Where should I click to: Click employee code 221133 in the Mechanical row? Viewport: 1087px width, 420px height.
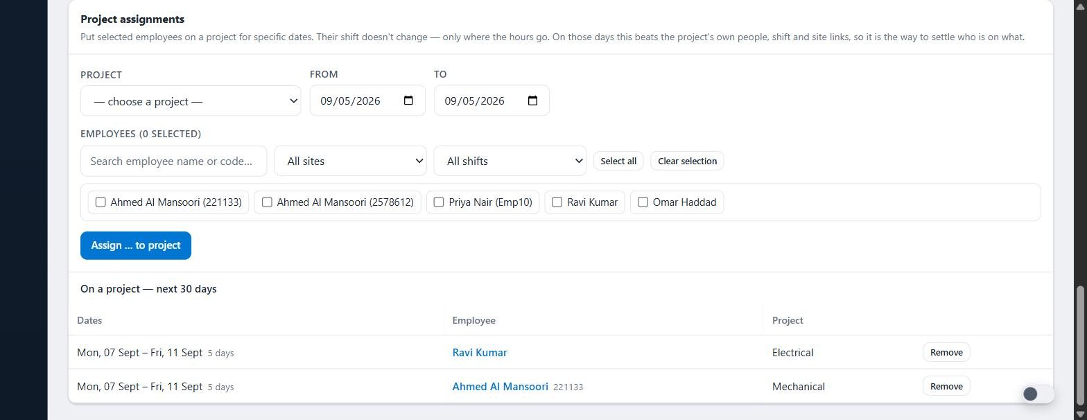pyautogui.click(x=568, y=387)
